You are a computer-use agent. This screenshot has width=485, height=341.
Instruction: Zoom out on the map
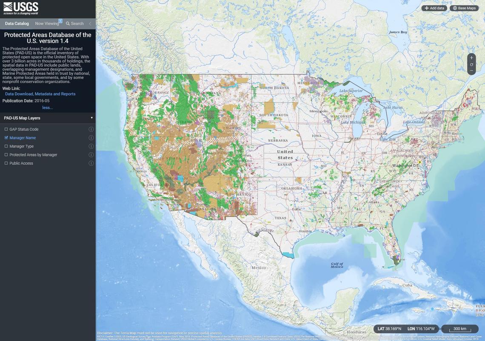tap(471, 71)
